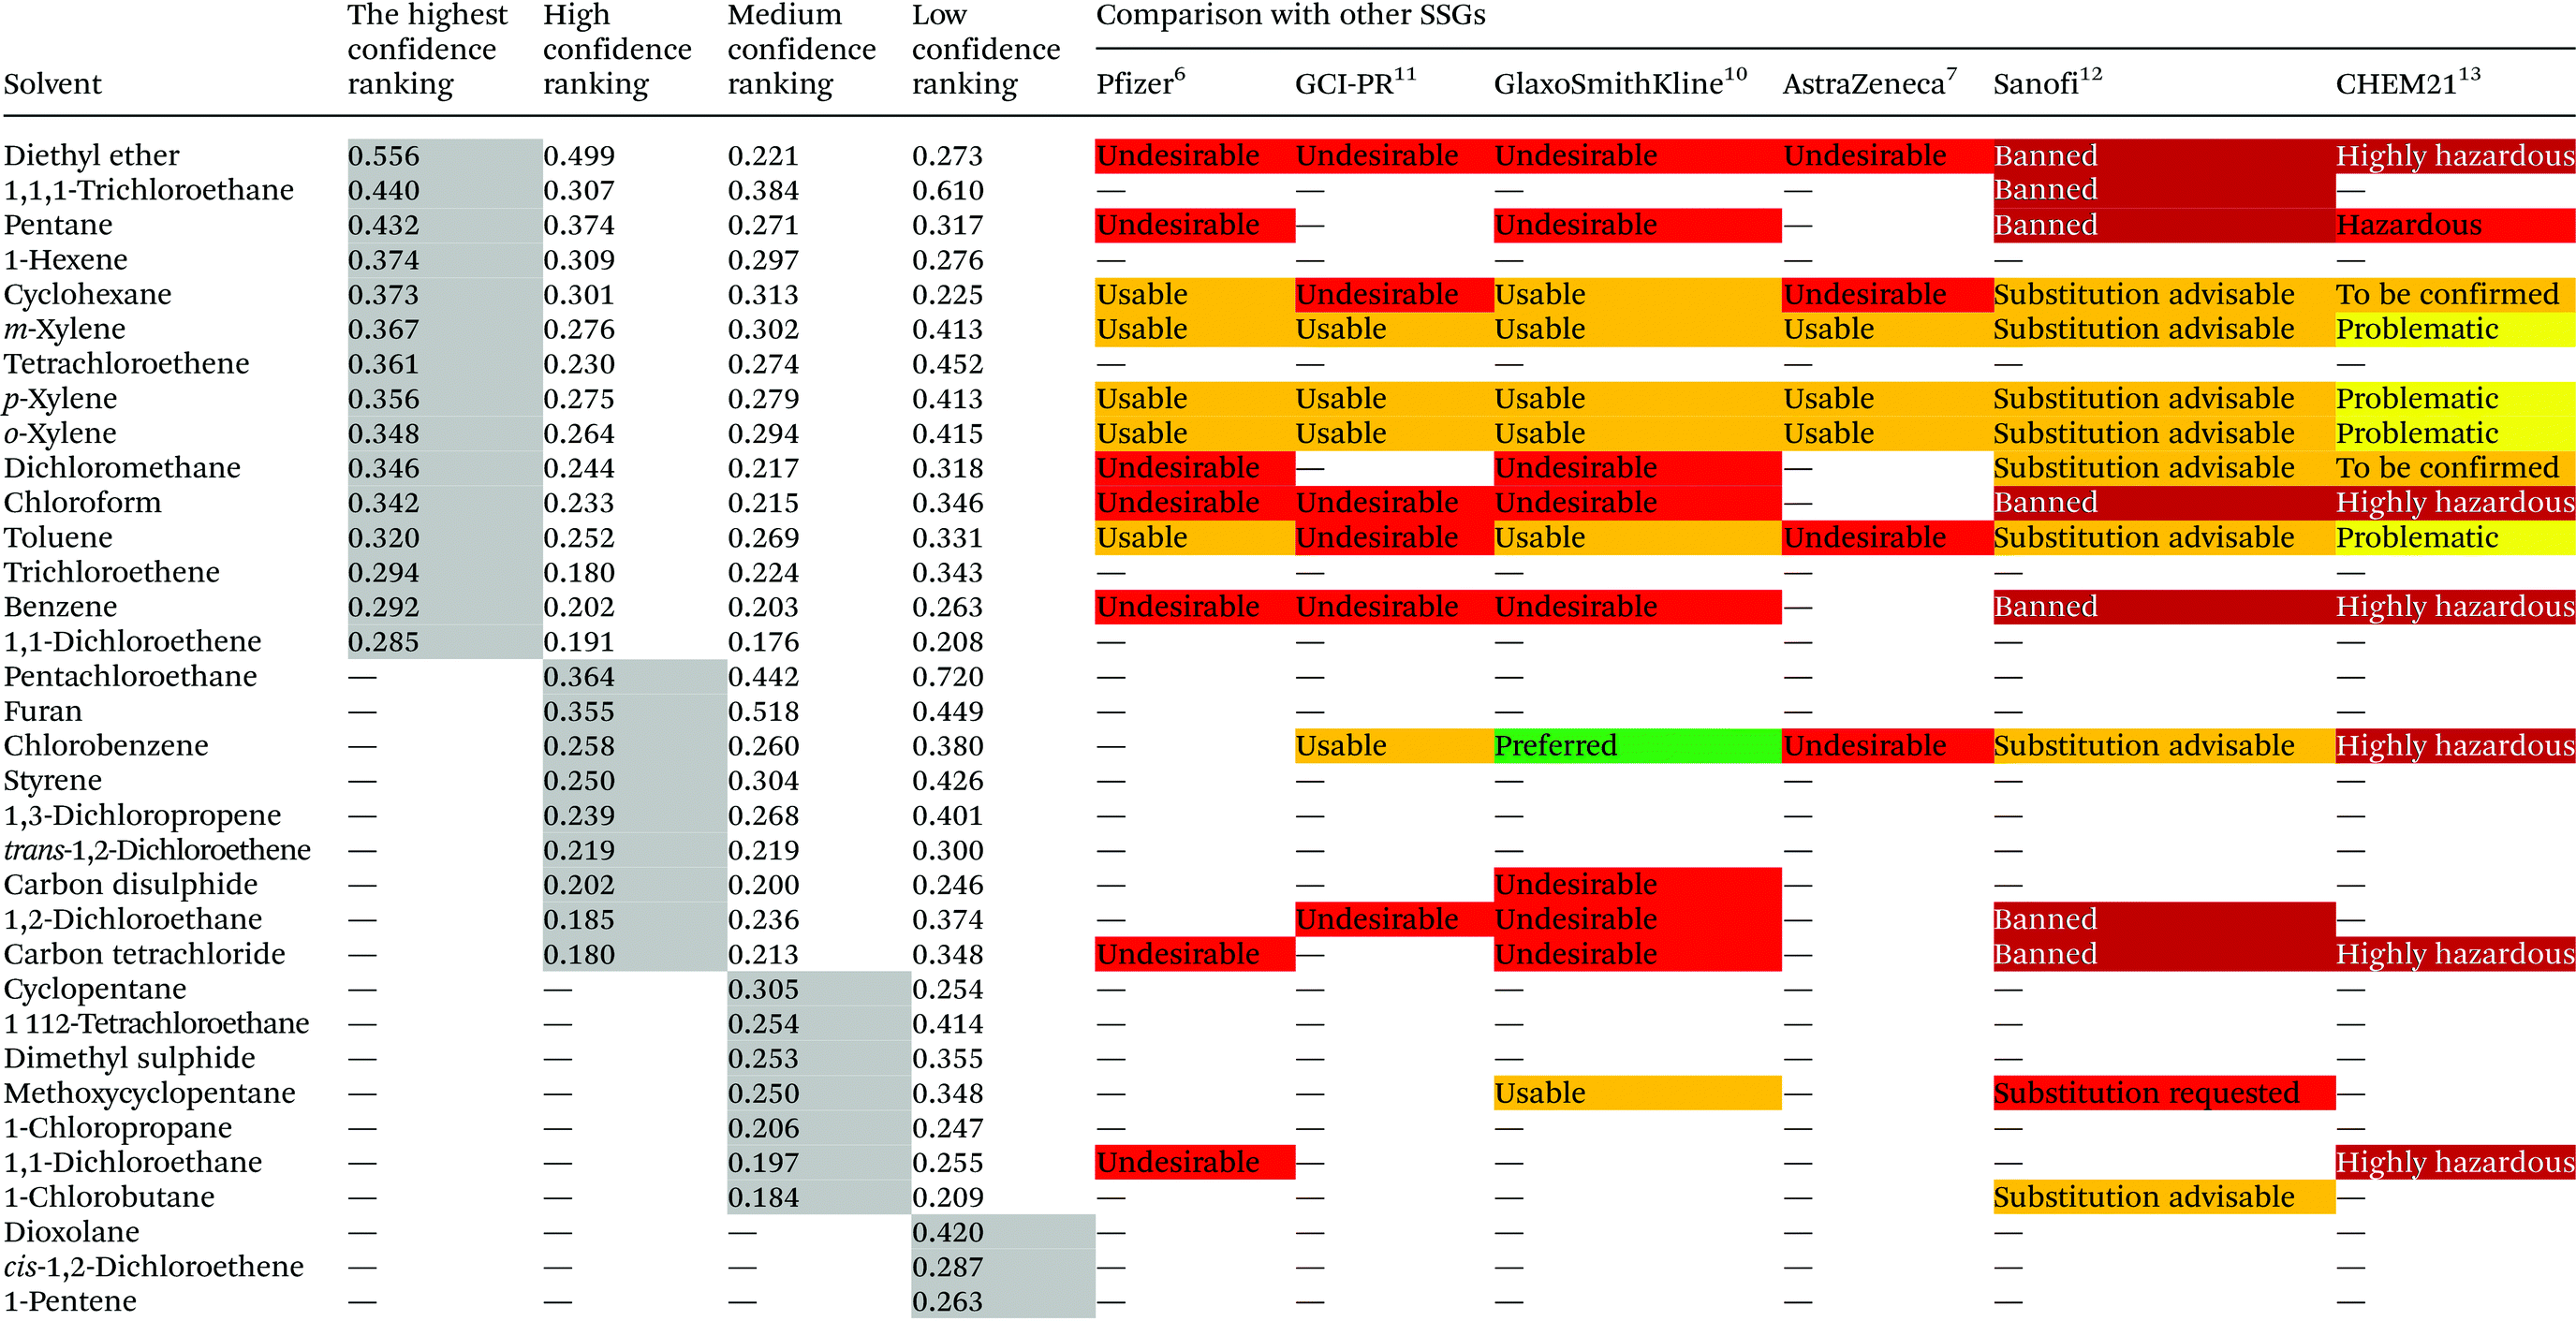This screenshot has width=2576, height=1321.
Task: Click 'Substitution advisable' cell for 1-Chlorobutane
Action: [x=2164, y=1197]
